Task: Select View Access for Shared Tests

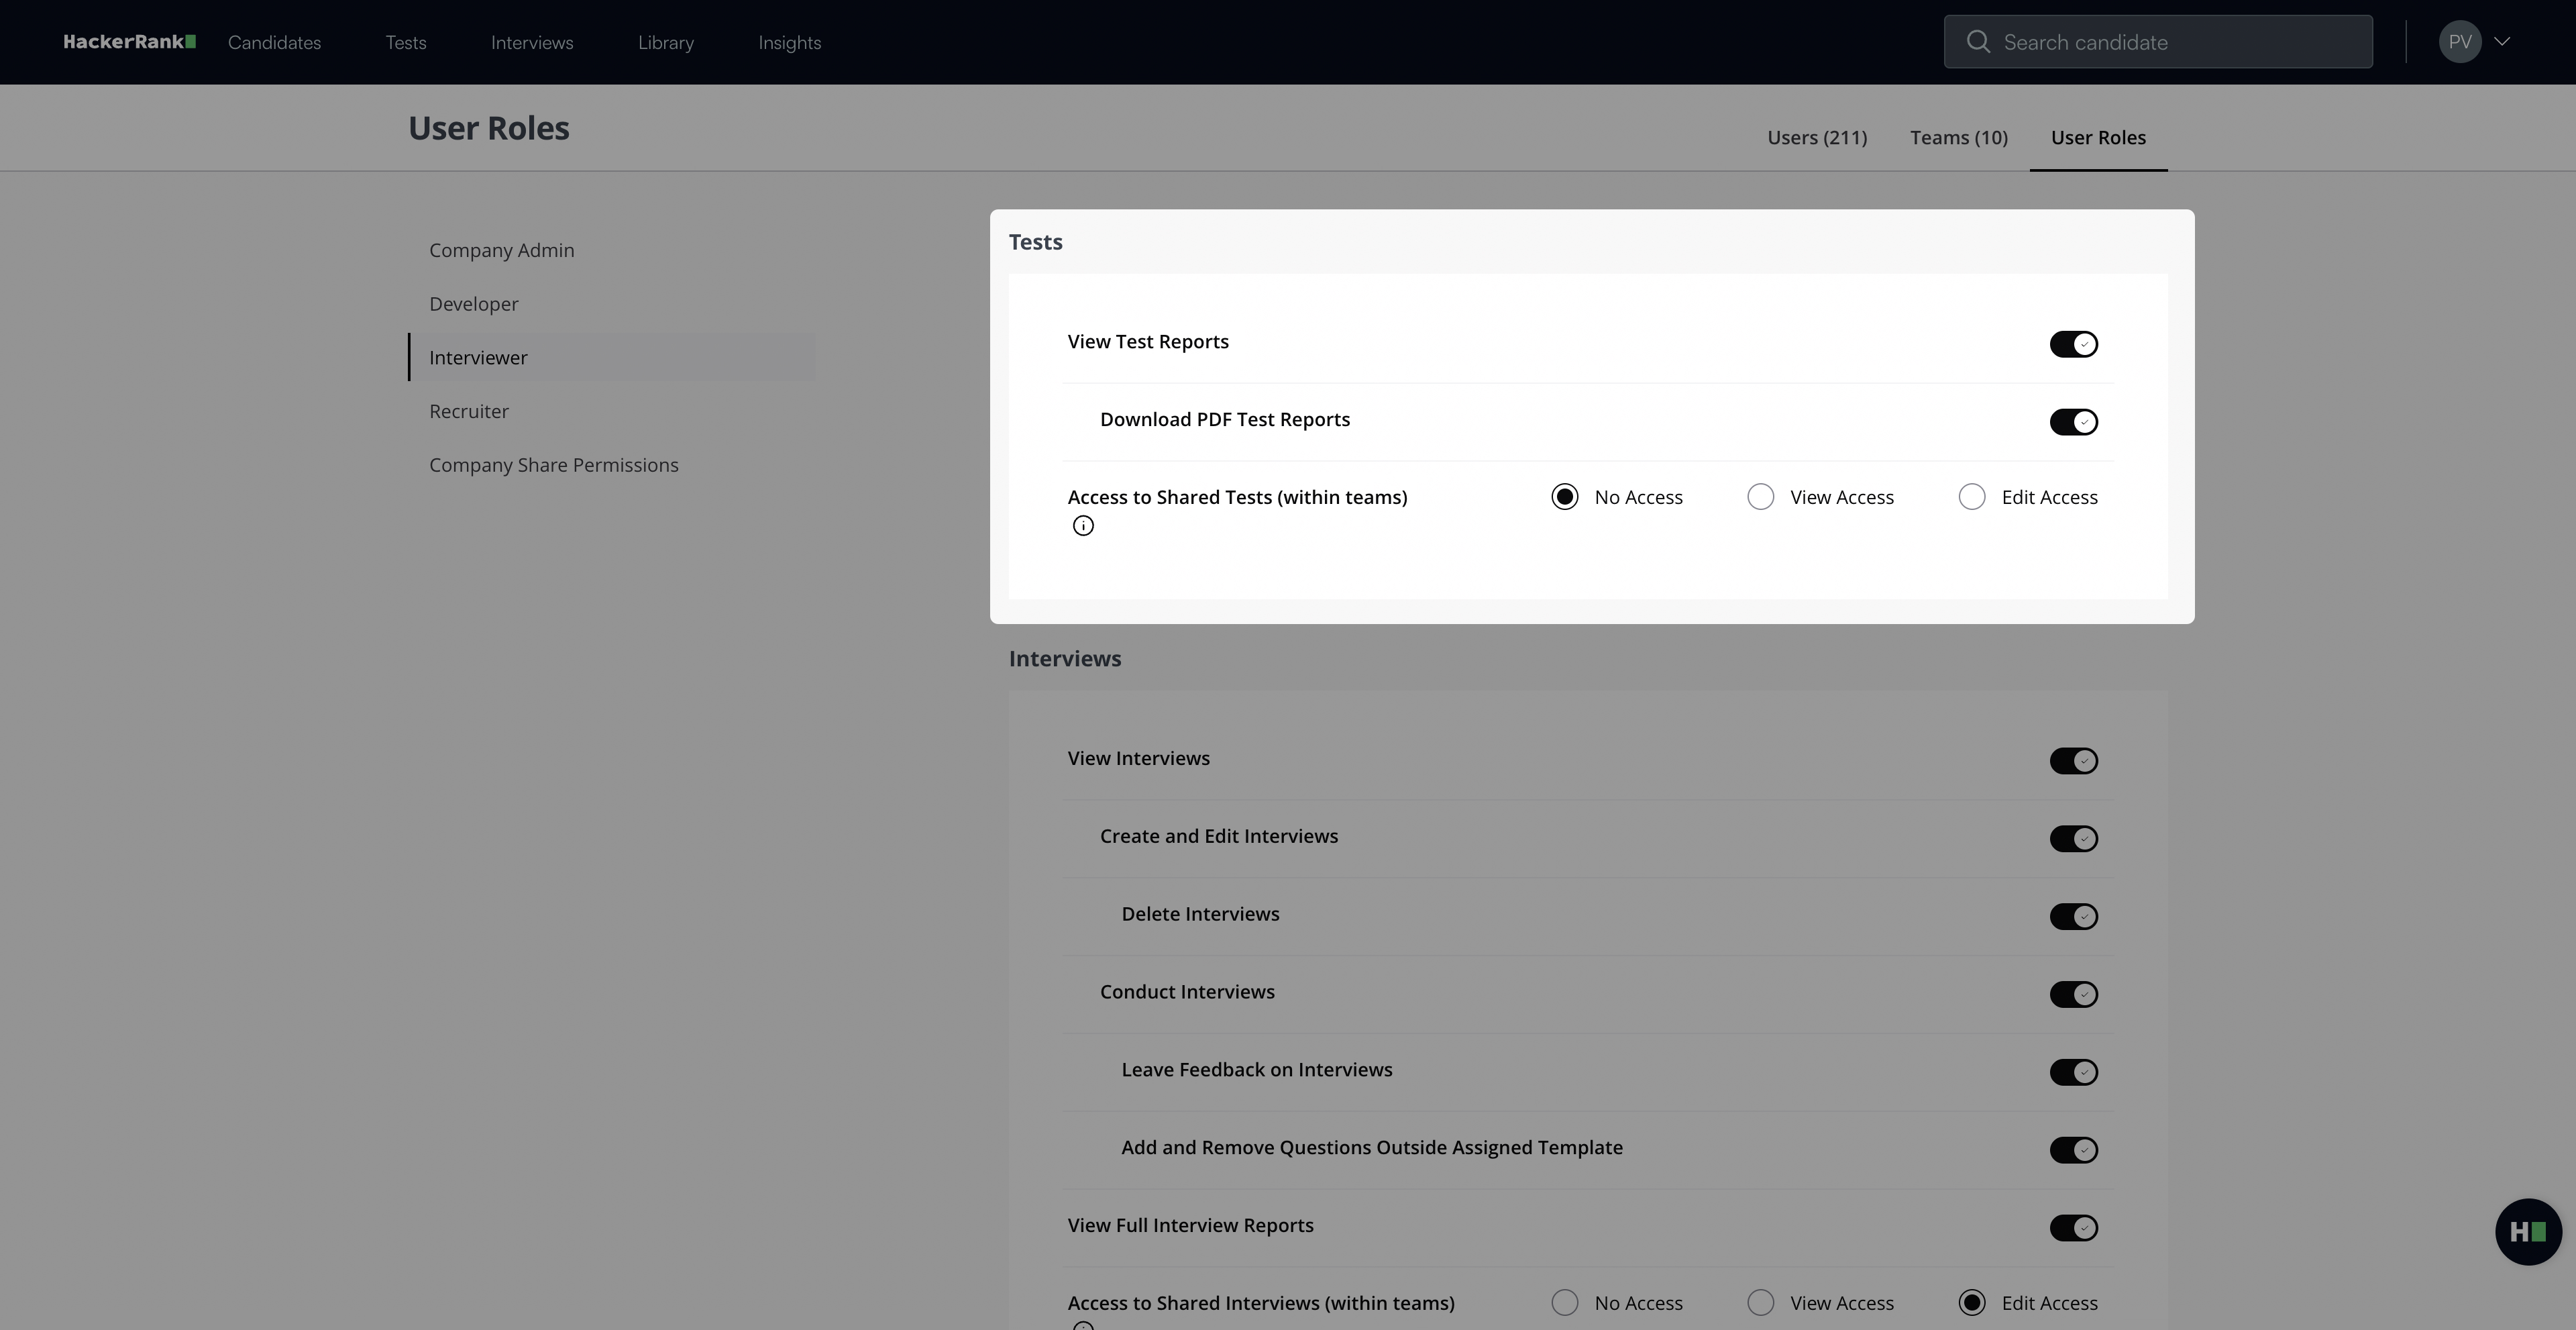Action: 1760,497
